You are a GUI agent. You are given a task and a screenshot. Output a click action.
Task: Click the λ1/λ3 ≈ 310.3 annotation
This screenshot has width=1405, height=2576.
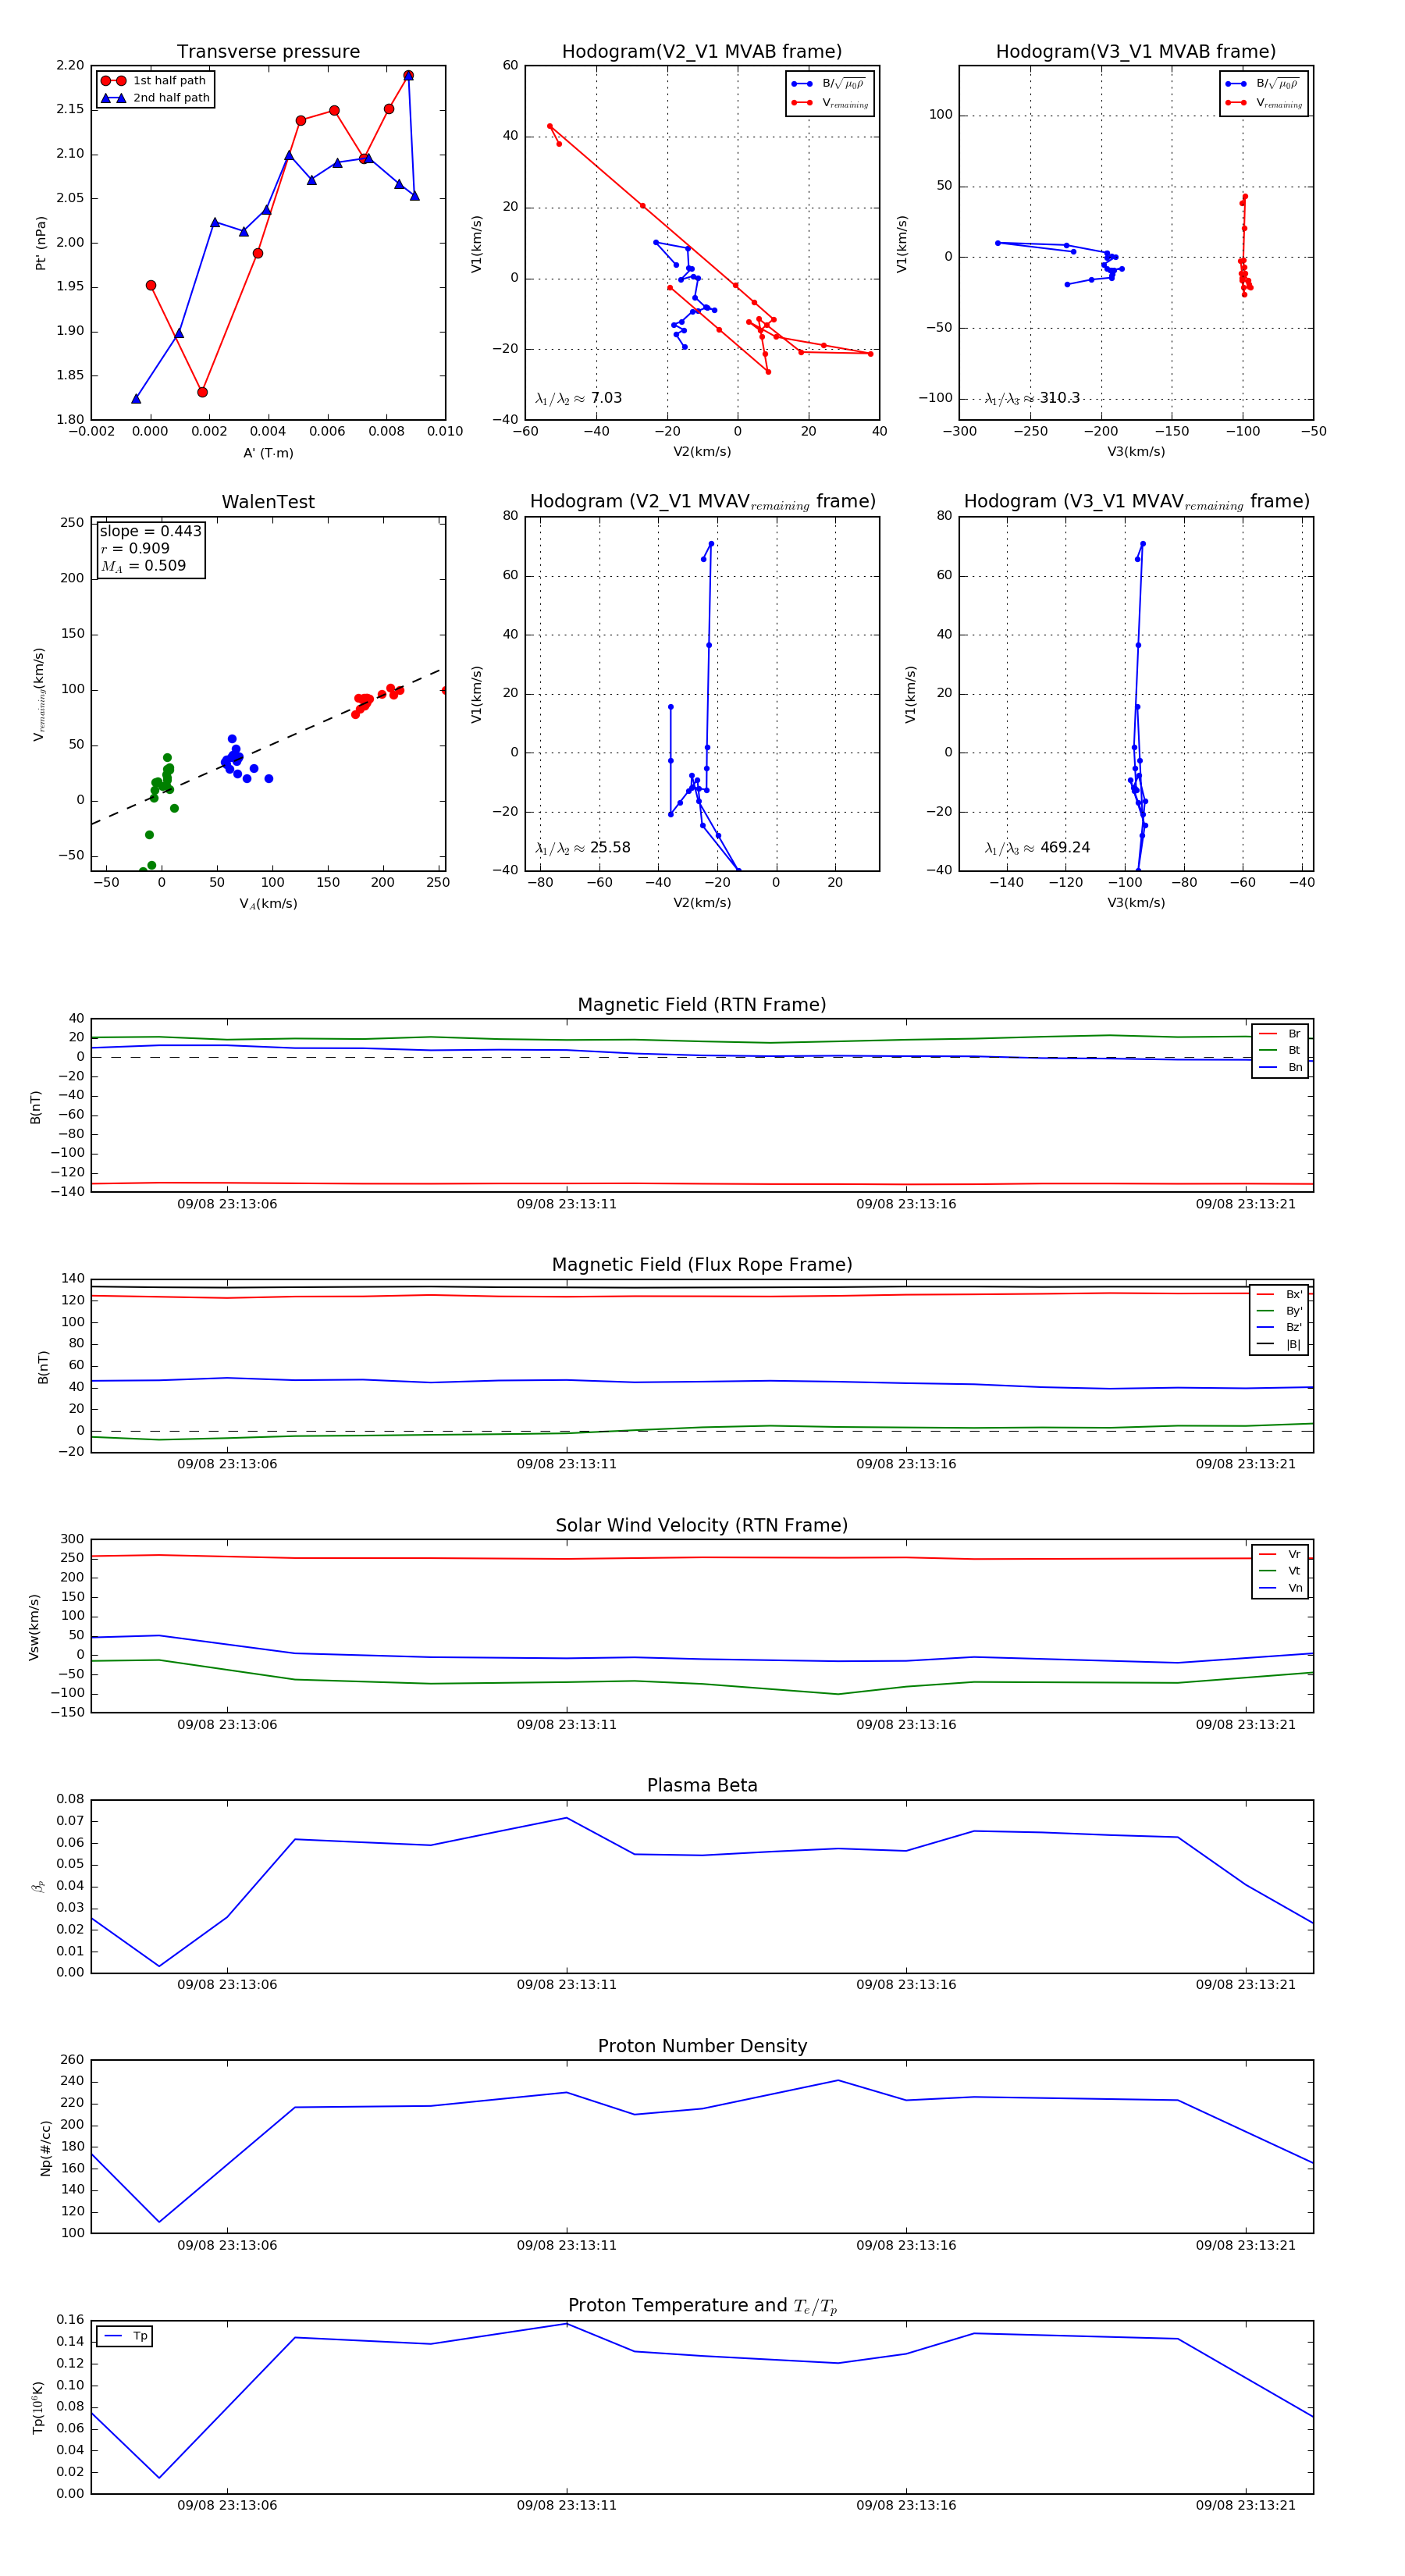[x=1032, y=398]
